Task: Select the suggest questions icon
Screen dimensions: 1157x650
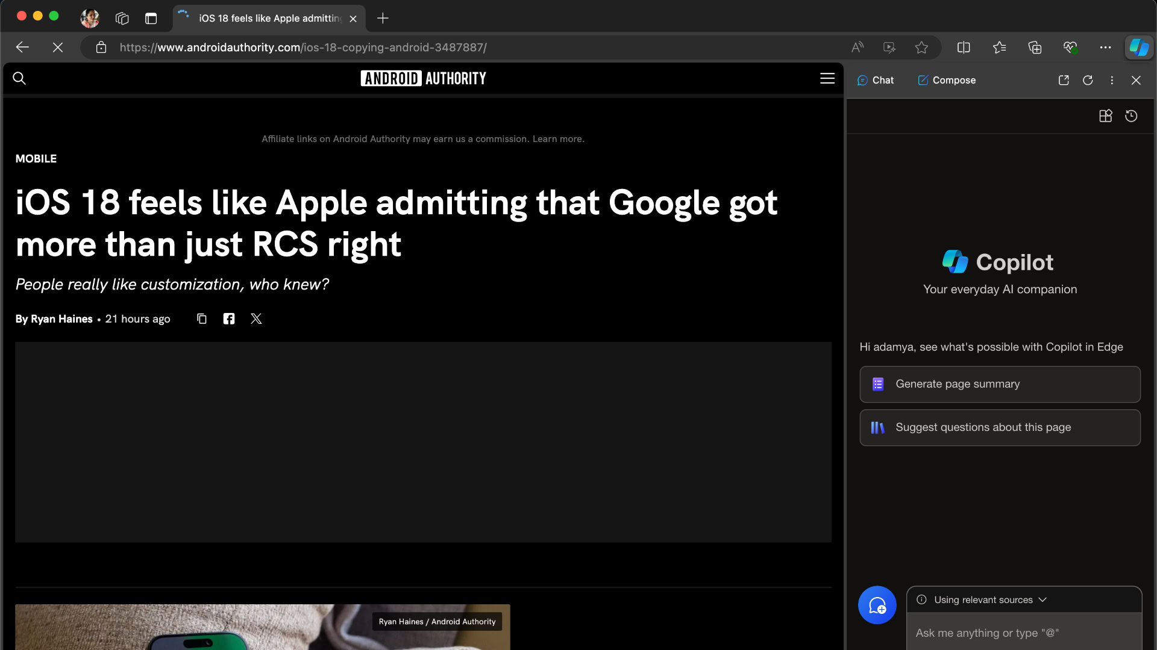Action: pos(877,427)
